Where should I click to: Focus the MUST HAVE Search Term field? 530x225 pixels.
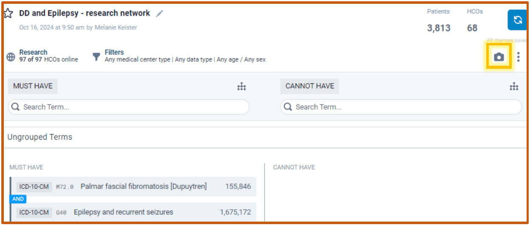(x=129, y=107)
